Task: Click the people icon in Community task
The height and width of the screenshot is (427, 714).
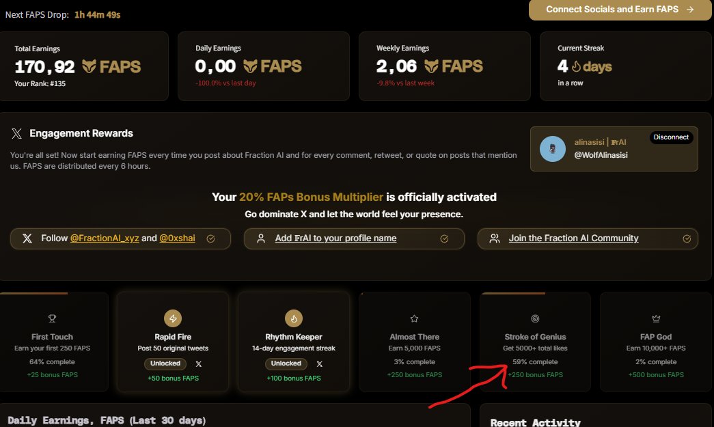Action: pyautogui.click(x=495, y=238)
